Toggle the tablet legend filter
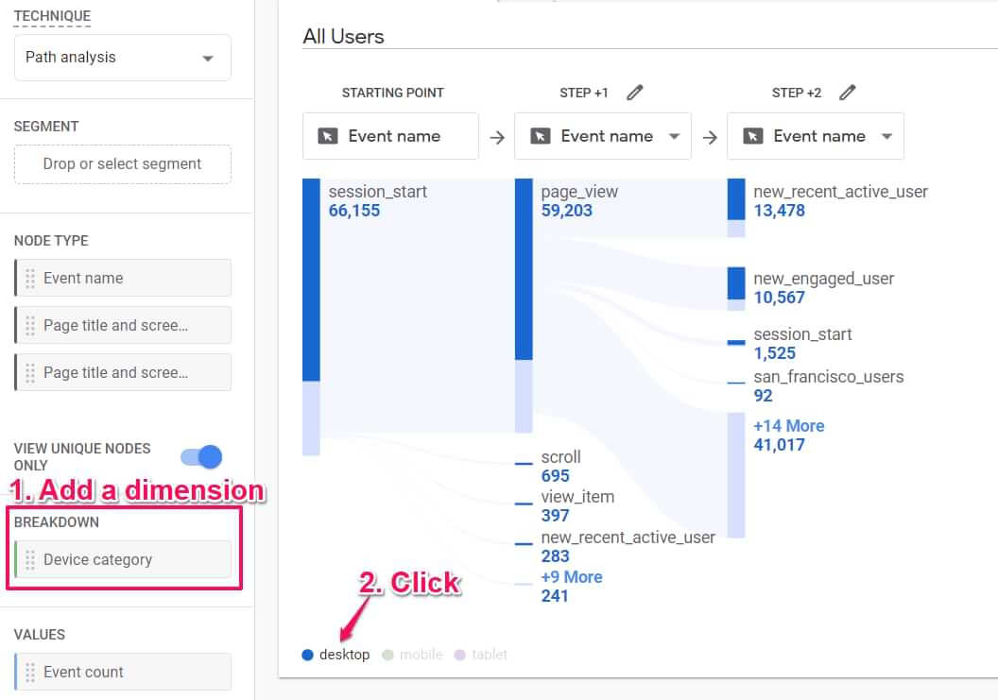 click(486, 655)
